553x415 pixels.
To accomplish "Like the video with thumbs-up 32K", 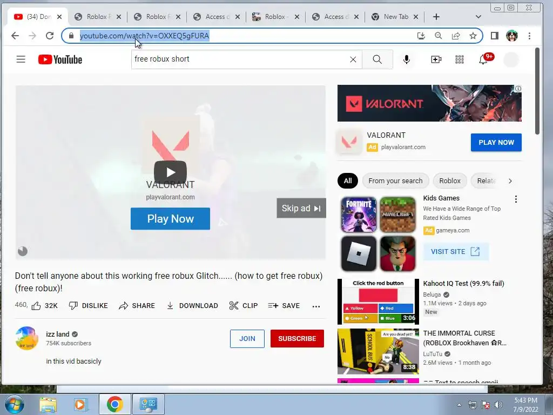I will click(x=44, y=306).
